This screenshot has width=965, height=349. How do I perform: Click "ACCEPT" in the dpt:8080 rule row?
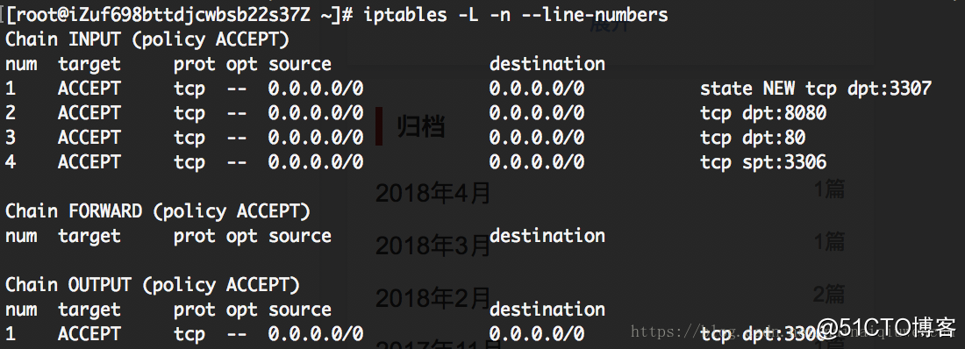click(x=89, y=113)
